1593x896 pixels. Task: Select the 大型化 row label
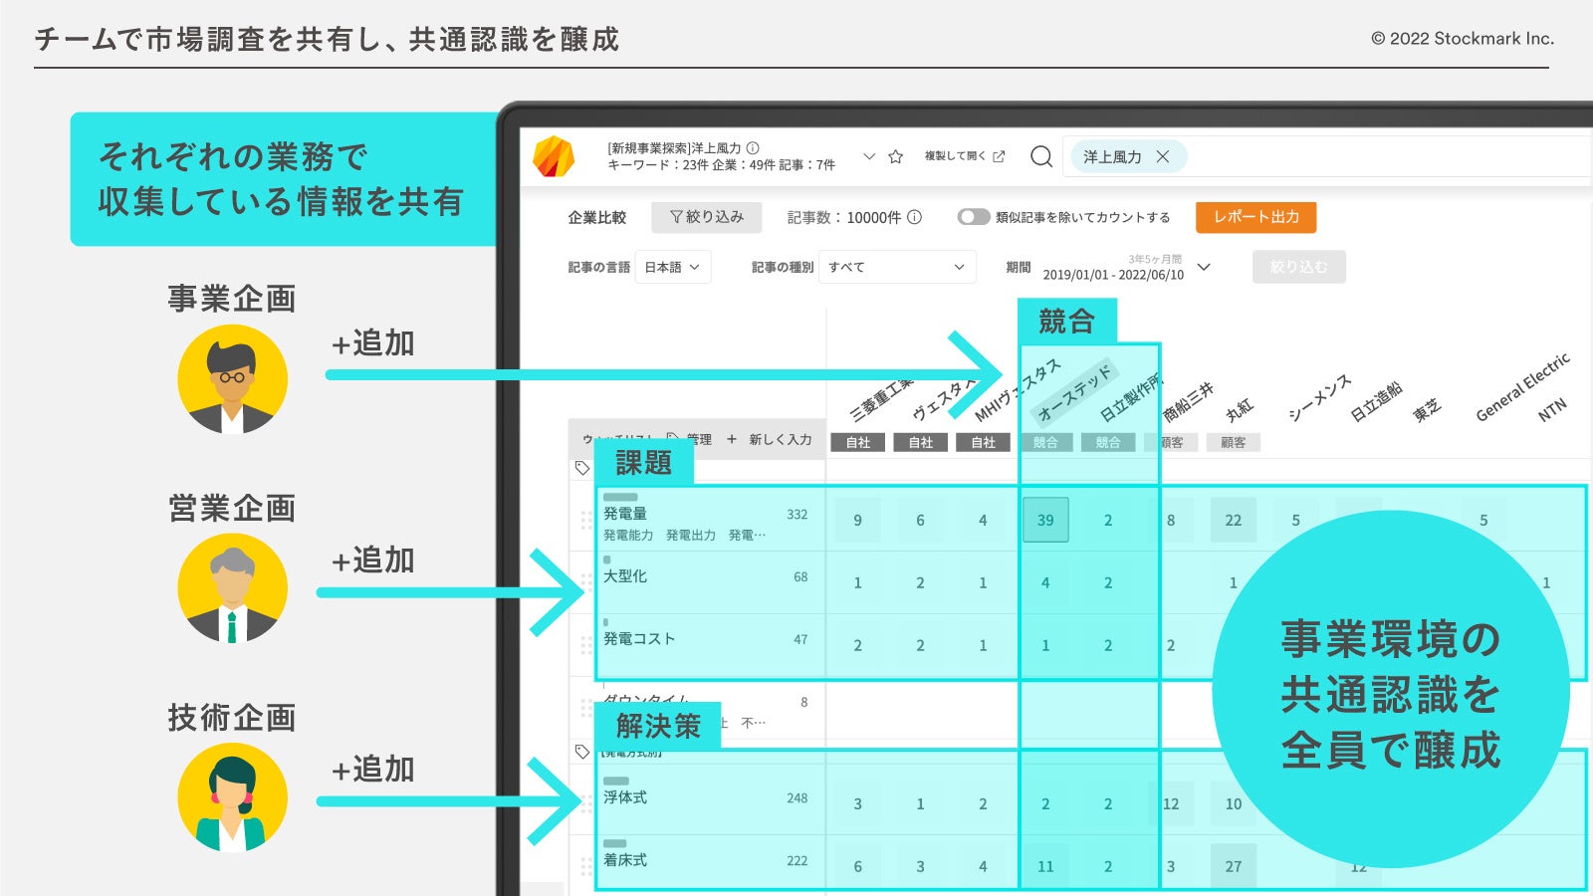625,576
